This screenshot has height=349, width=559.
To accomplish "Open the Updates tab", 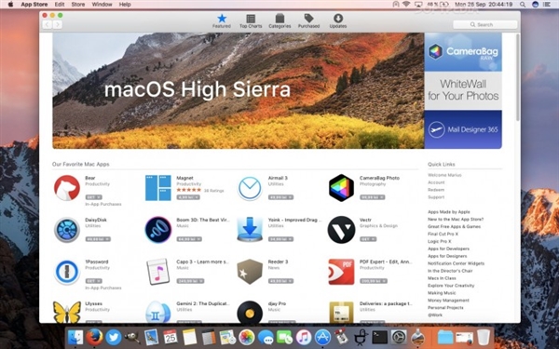I will [338, 21].
